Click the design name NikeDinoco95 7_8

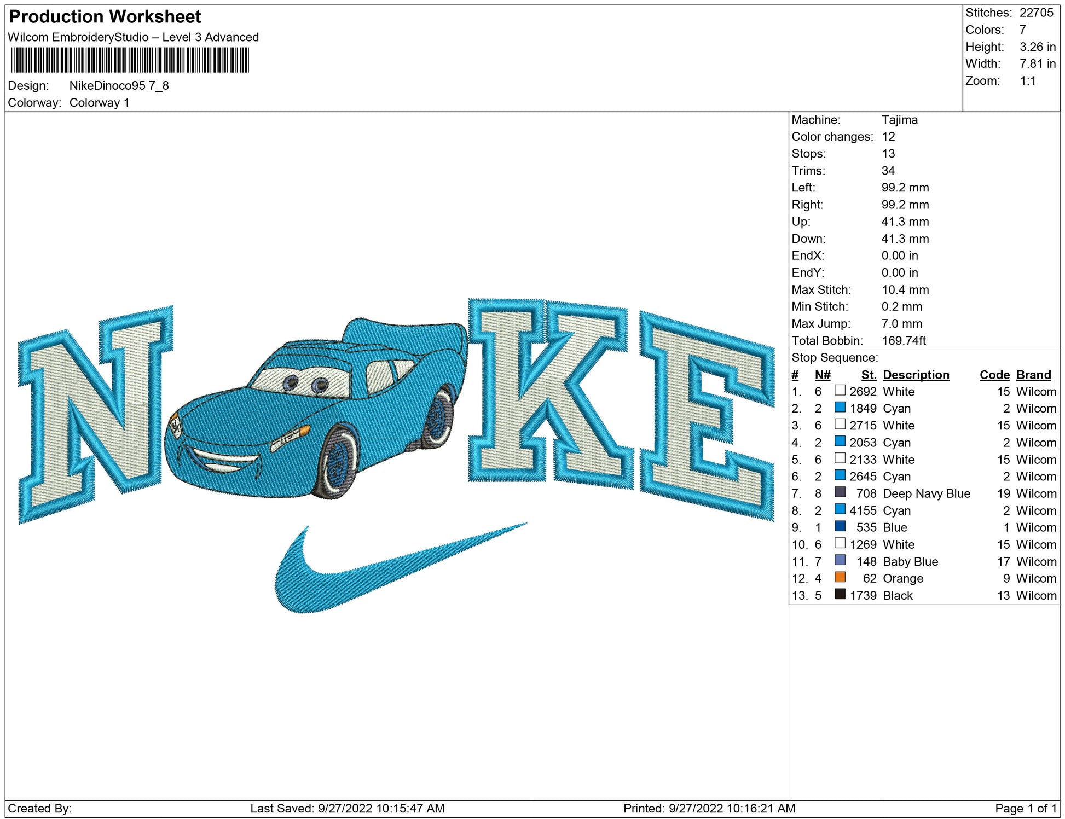tap(119, 86)
